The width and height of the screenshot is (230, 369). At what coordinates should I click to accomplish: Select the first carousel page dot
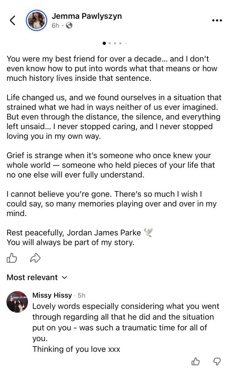pyautogui.click(x=104, y=43)
